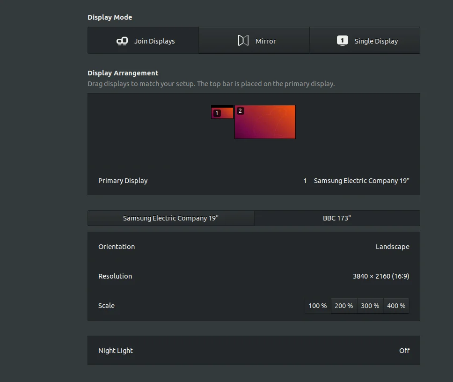
Task: Set scale to 400 %
Action: click(x=396, y=306)
